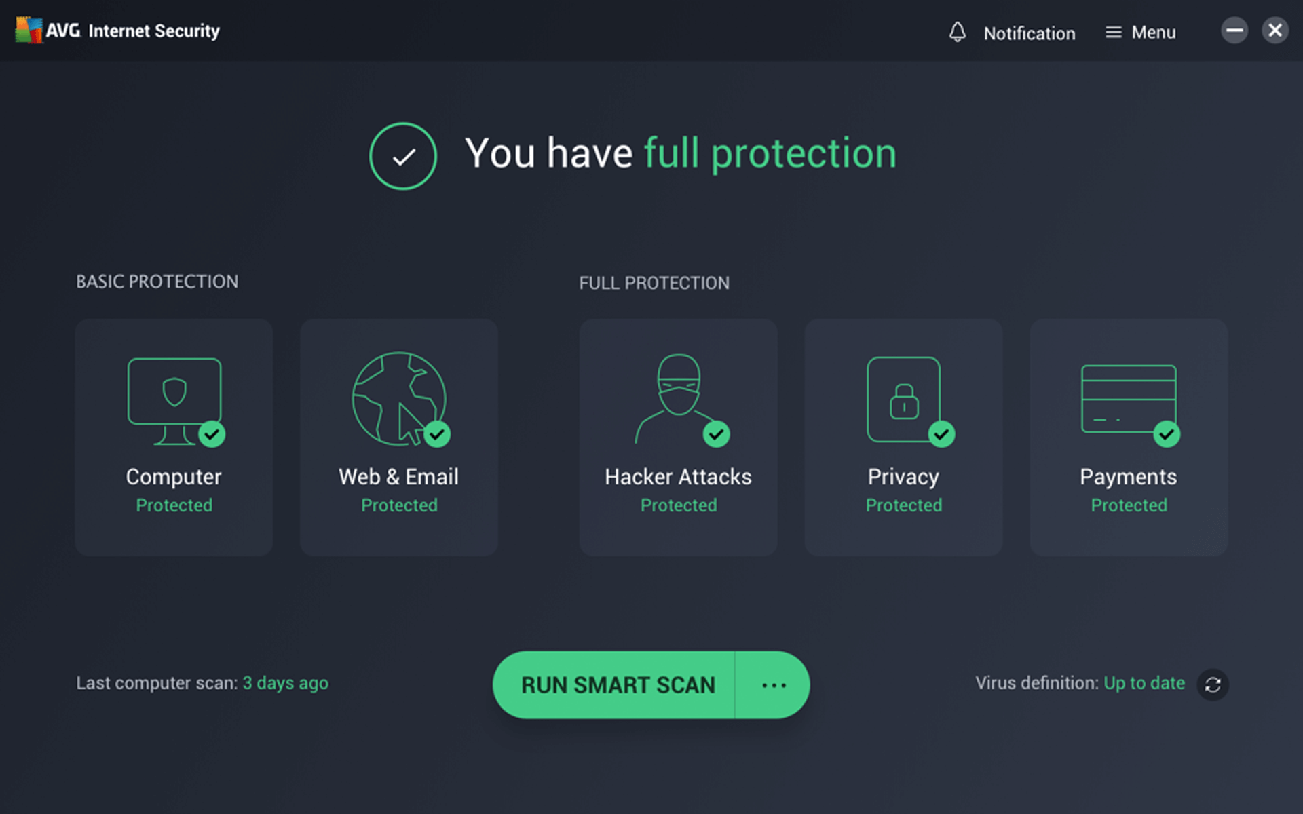
Task: Click the Computer monitor shield icon
Action: pos(174,400)
